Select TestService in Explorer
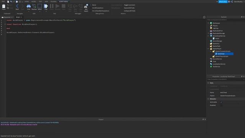Viewport: 245px width, 138px height. tap(216, 67)
